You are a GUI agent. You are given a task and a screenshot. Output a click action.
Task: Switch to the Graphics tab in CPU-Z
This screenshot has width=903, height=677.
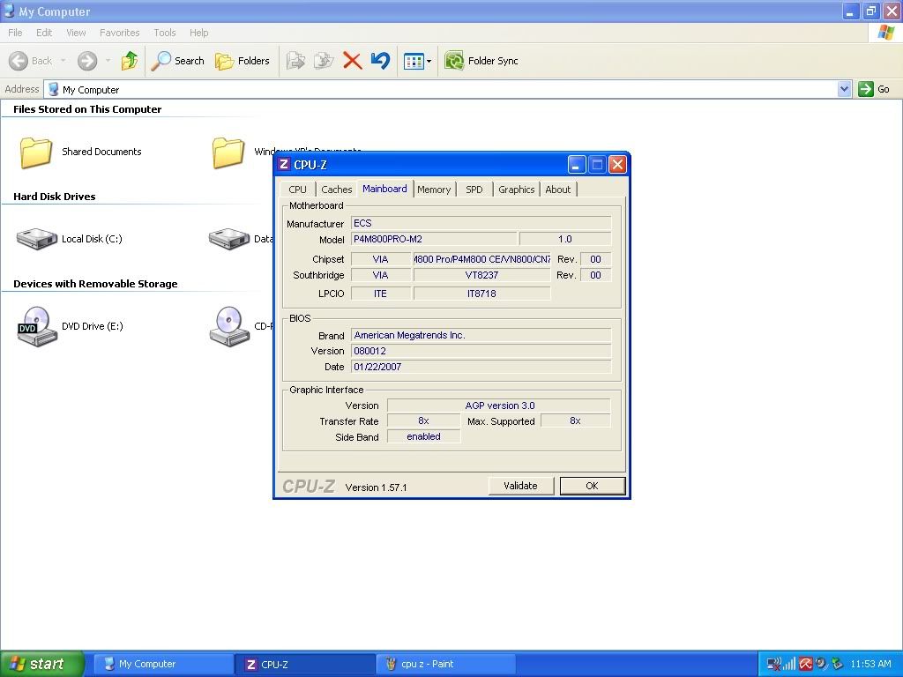click(517, 190)
